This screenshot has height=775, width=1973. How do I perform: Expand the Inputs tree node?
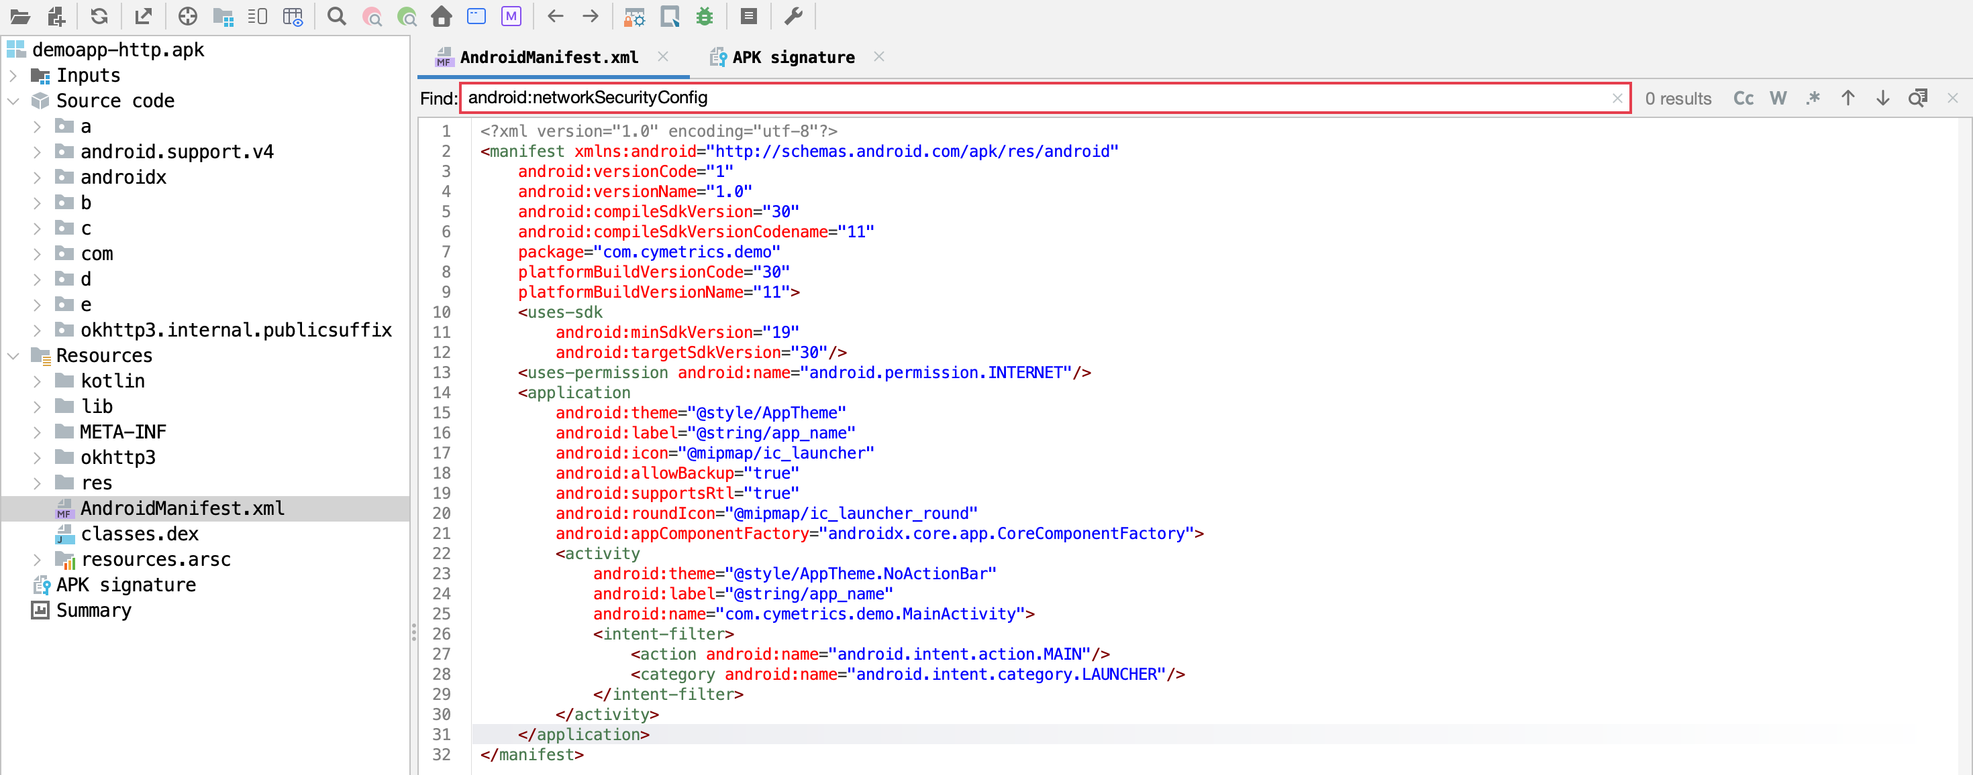(13, 76)
